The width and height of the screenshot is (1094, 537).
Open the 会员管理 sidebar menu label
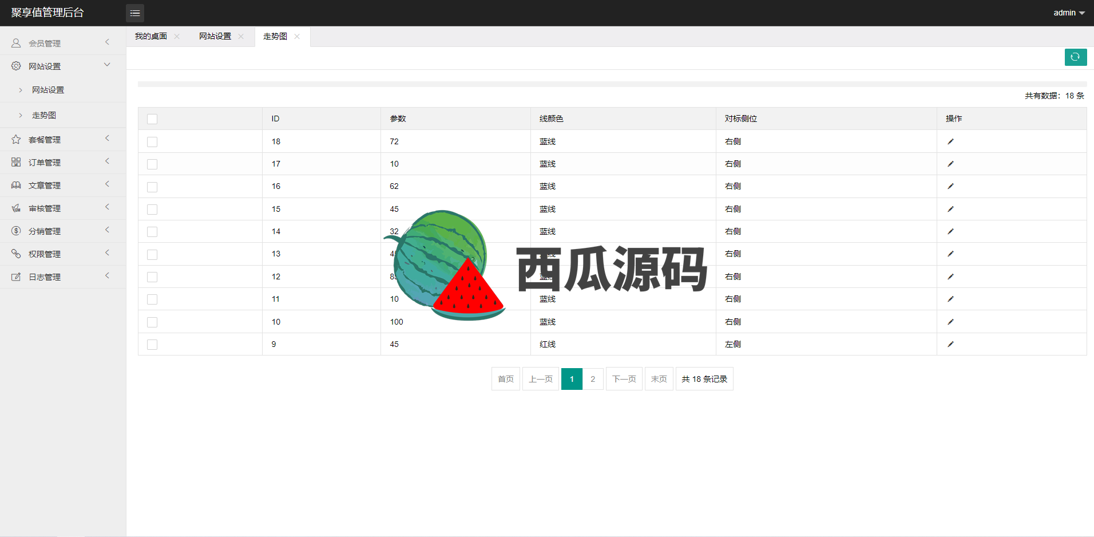click(45, 44)
